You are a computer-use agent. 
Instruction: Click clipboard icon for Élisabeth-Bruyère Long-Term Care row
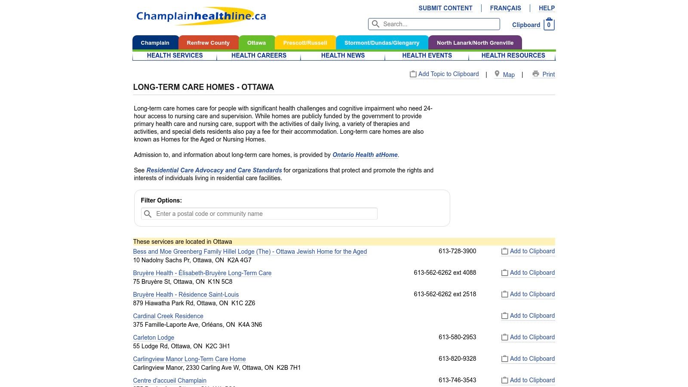(505, 273)
